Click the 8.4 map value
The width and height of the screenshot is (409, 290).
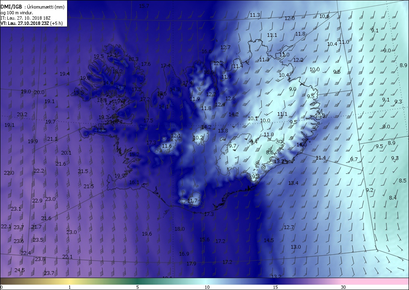[x=393, y=198]
